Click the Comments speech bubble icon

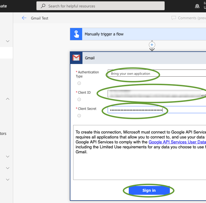(174, 18)
